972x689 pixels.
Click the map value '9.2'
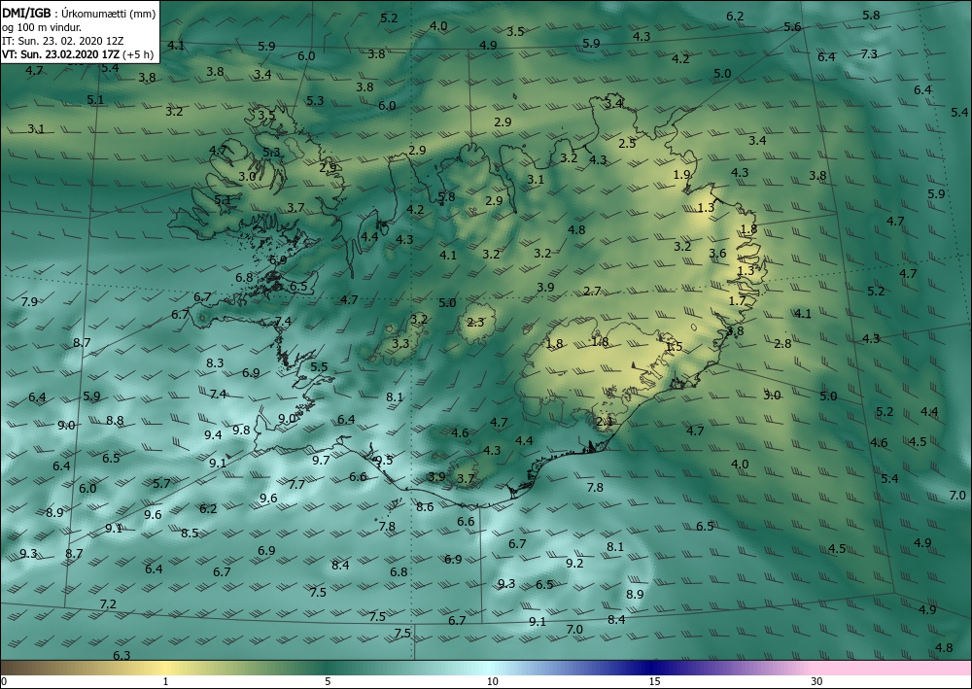tap(574, 564)
